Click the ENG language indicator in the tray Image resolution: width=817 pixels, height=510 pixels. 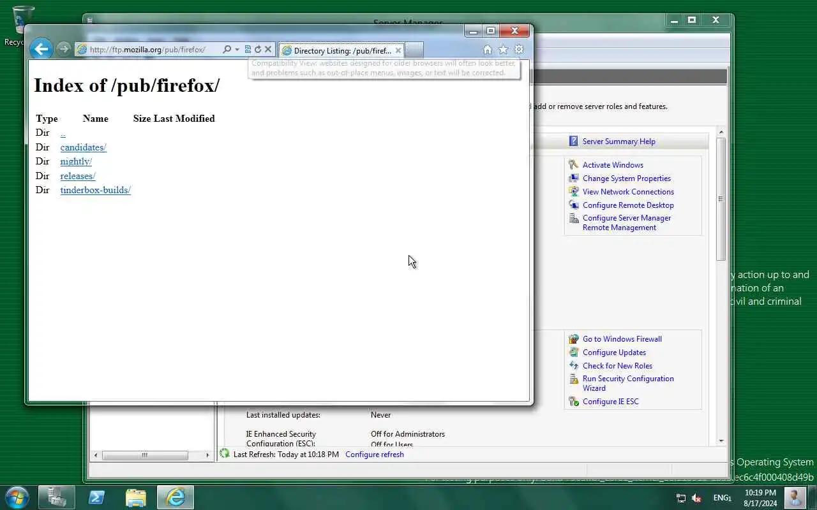[x=723, y=498]
